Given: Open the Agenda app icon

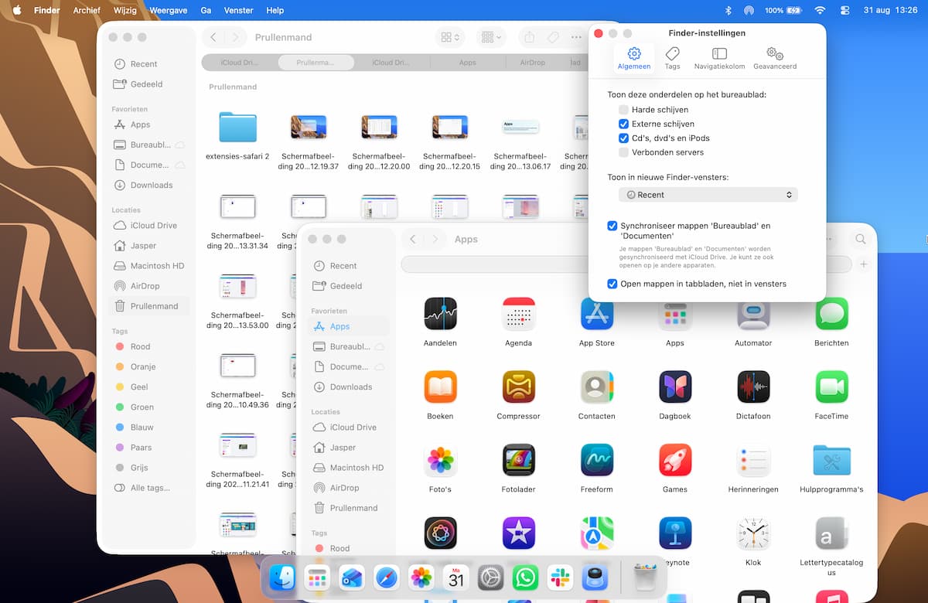Looking at the screenshot, I should [518, 314].
